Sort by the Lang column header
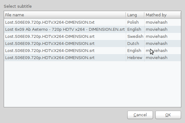Screen dimensions: 185x123 pyautogui.click(x=135, y=15)
